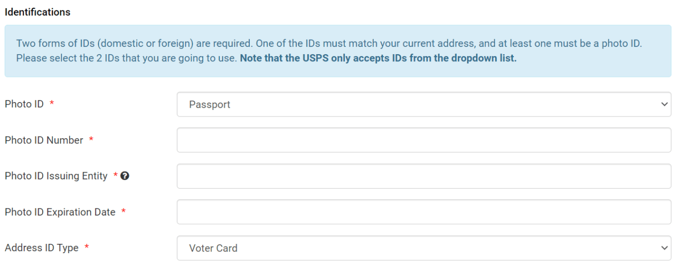Click the Photo ID Number label
The height and width of the screenshot is (265, 678).
coord(44,140)
